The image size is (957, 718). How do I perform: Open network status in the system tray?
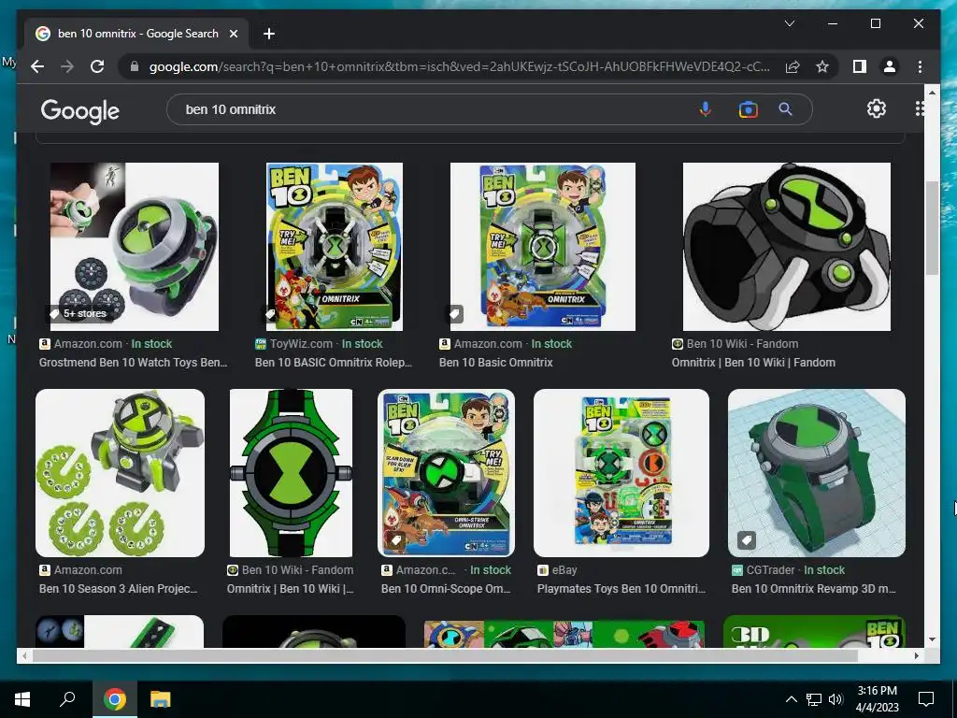coord(814,699)
